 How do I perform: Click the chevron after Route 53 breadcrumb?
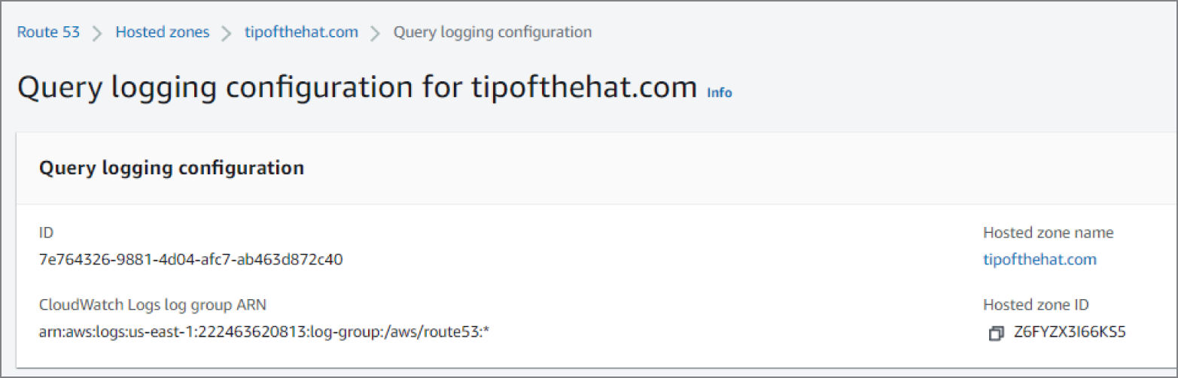click(x=97, y=33)
